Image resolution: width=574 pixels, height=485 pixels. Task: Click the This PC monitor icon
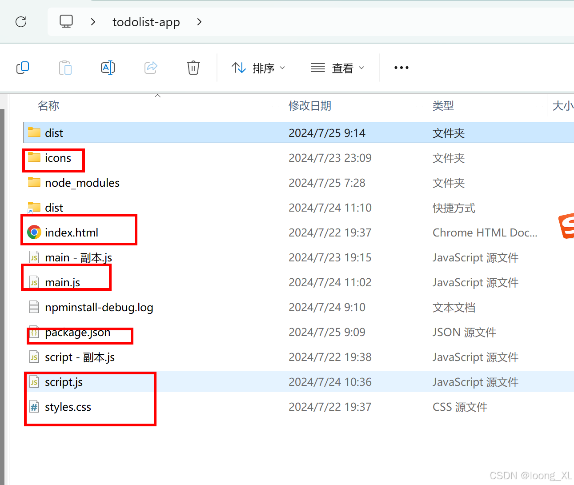pyautogui.click(x=66, y=22)
